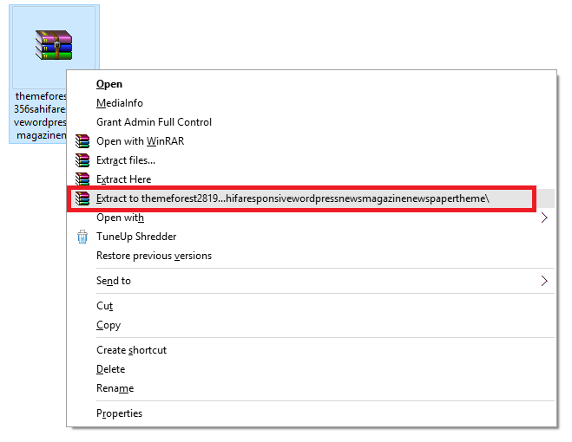Viewport: 572px width, 442px height.
Task: Expand the Open with submenu arrow
Action: pyautogui.click(x=544, y=218)
